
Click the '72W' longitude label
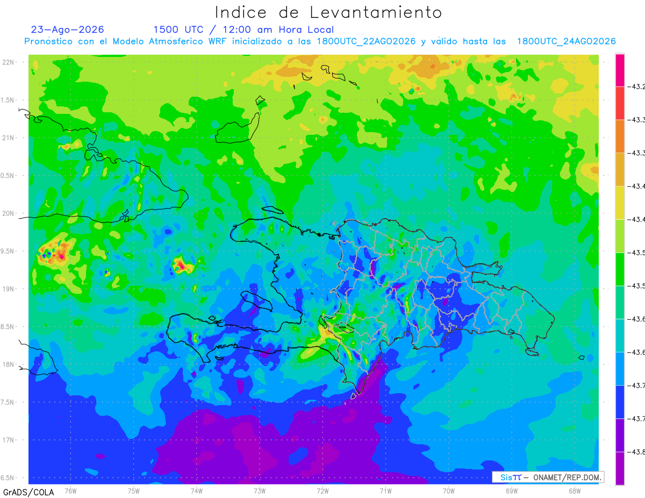(x=322, y=490)
